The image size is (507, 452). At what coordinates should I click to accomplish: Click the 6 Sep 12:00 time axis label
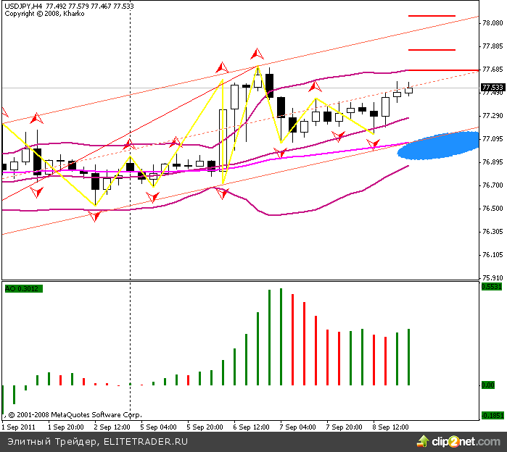coord(251,427)
